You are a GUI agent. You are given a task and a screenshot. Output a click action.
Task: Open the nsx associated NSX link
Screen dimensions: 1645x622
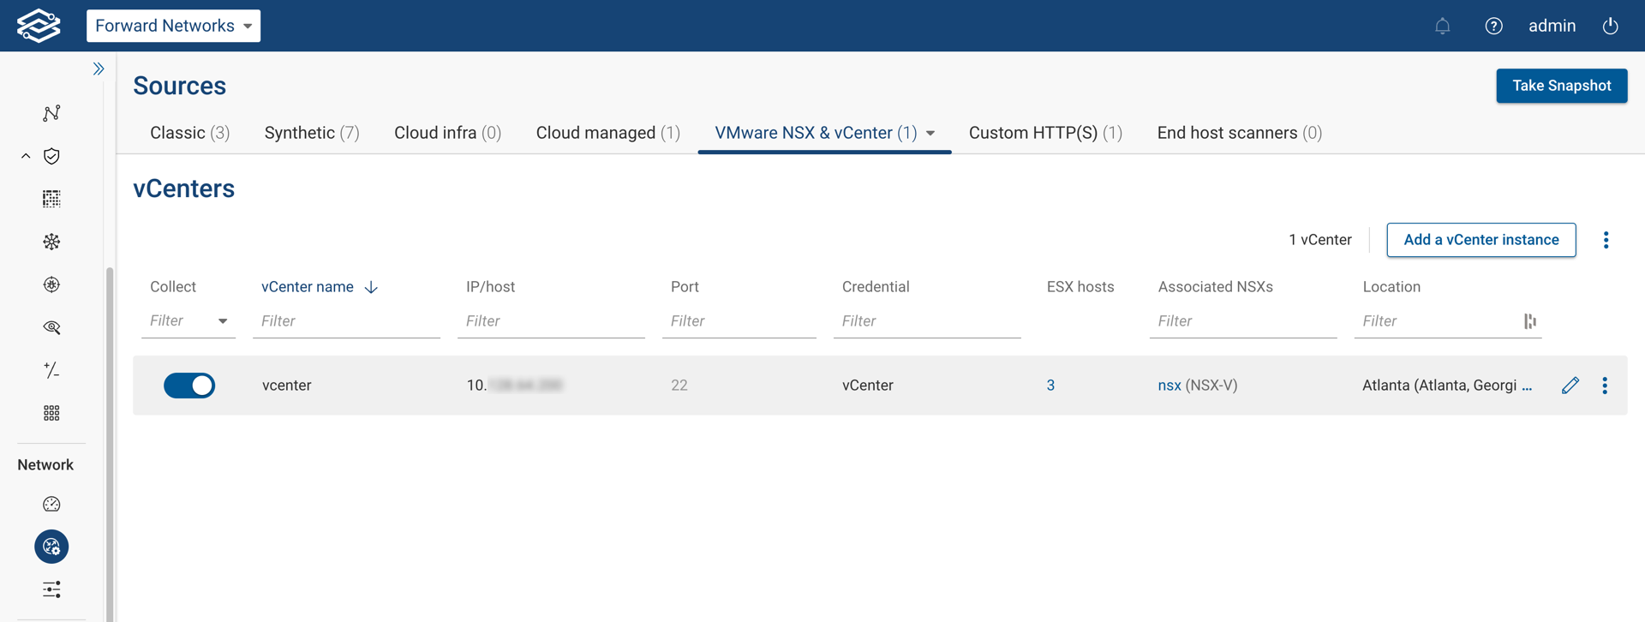pyautogui.click(x=1169, y=386)
